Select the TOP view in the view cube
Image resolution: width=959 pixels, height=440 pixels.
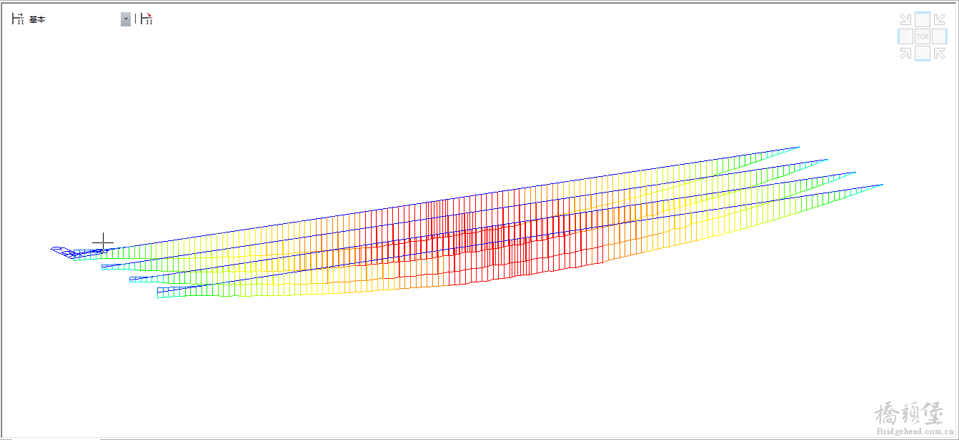923,36
